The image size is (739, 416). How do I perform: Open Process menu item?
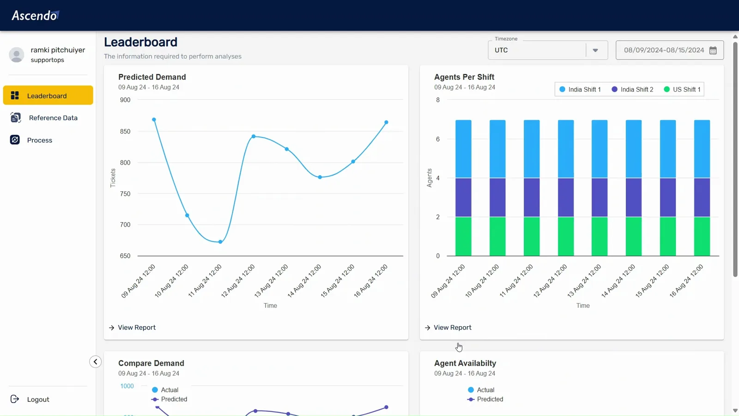pos(48,140)
